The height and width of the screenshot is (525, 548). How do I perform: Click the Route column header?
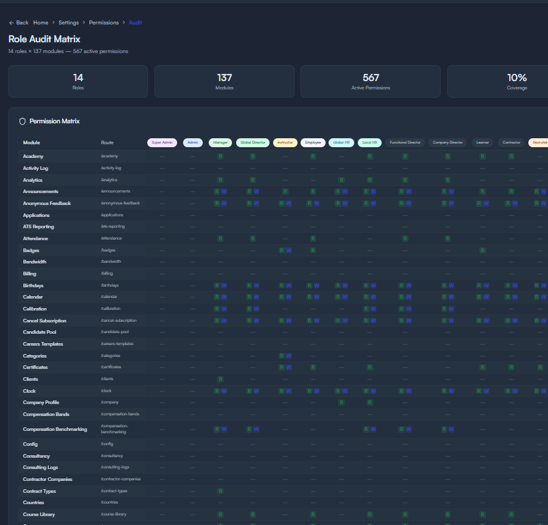(x=107, y=142)
